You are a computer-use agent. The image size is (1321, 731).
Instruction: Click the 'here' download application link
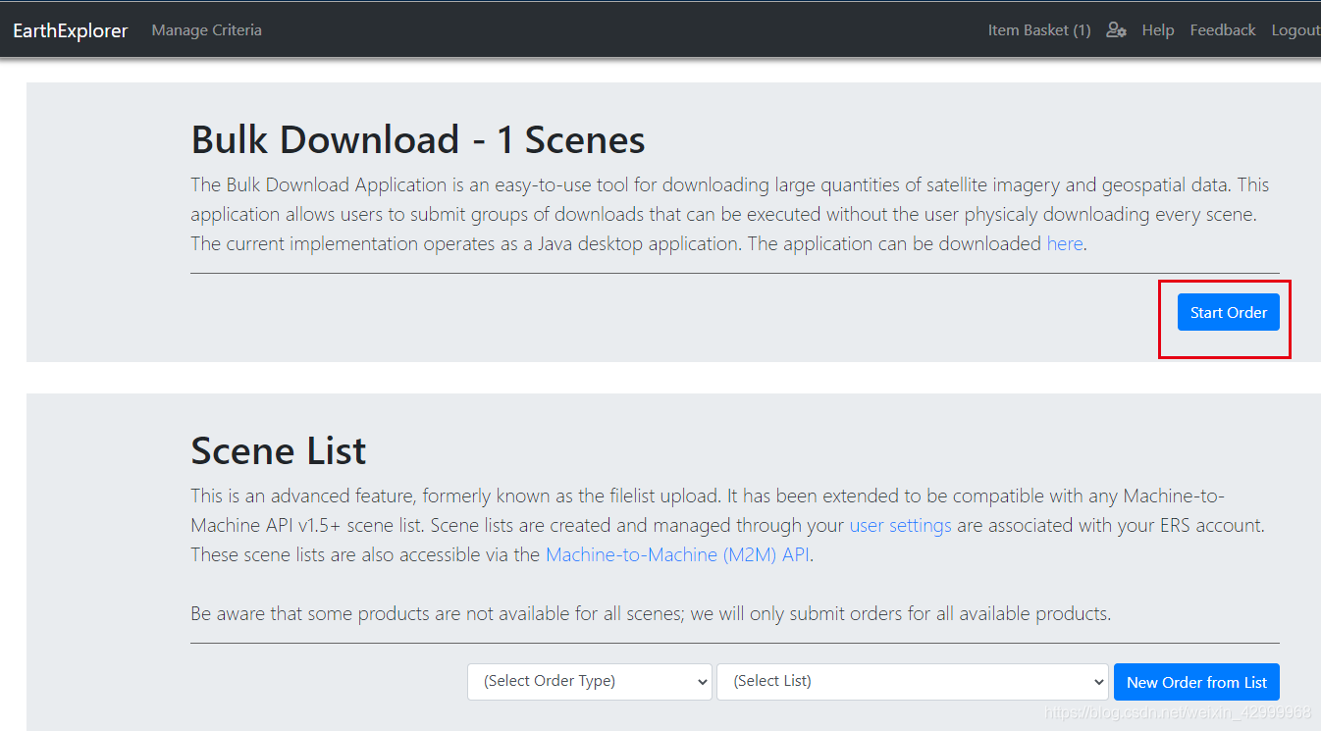coord(1065,243)
